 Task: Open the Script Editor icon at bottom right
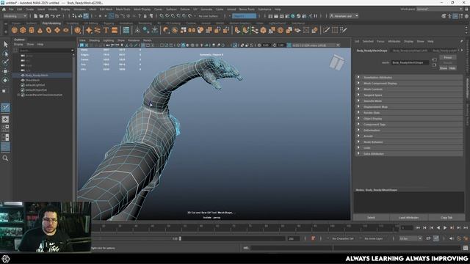click(465, 248)
